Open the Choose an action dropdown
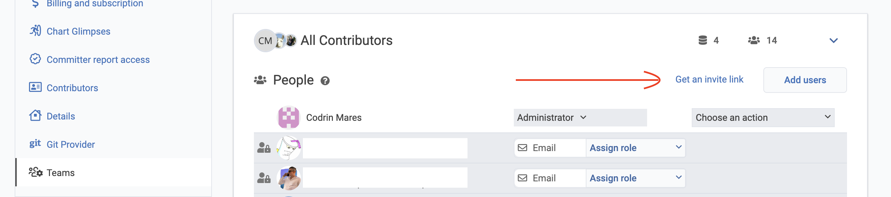This screenshot has height=197, width=891. 763,117
